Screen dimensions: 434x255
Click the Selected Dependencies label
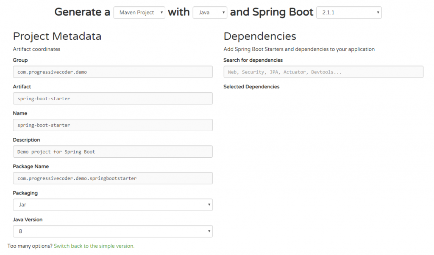tap(251, 87)
